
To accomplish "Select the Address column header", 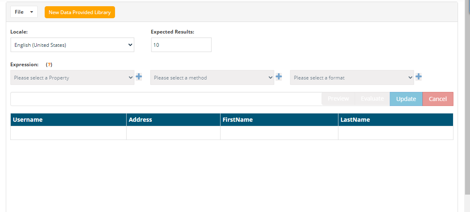I will (x=173, y=120).
